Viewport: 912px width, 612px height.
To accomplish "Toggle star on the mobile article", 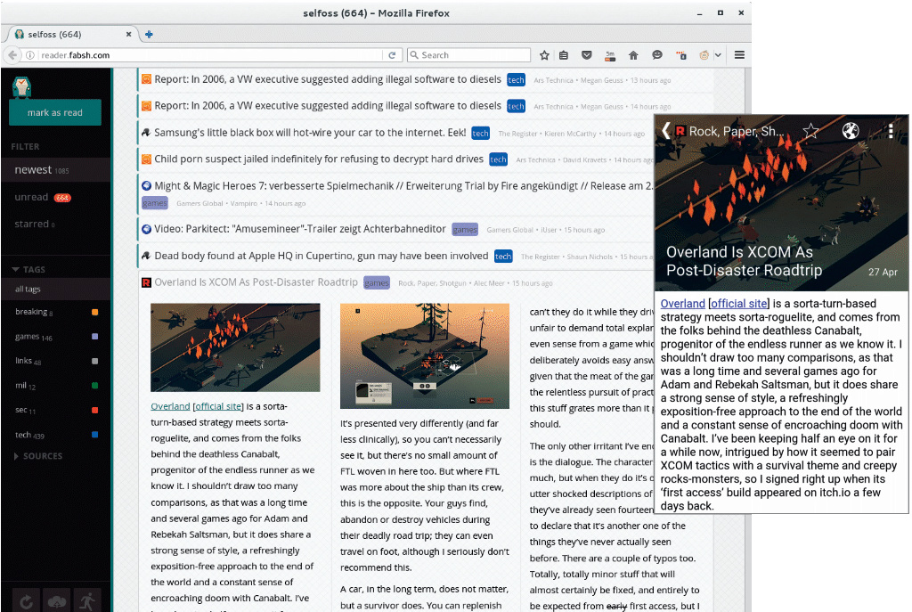I will click(810, 131).
